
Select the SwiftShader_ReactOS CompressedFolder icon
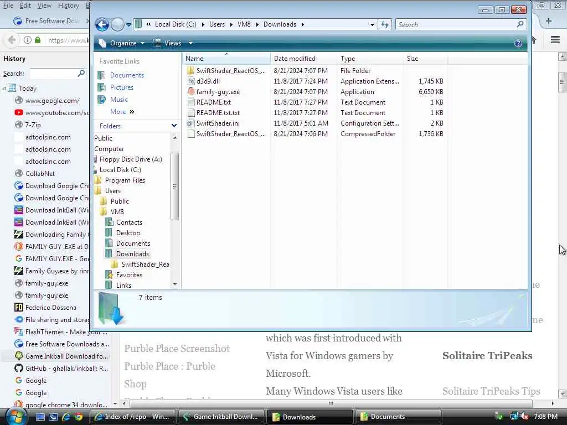[x=191, y=134]
